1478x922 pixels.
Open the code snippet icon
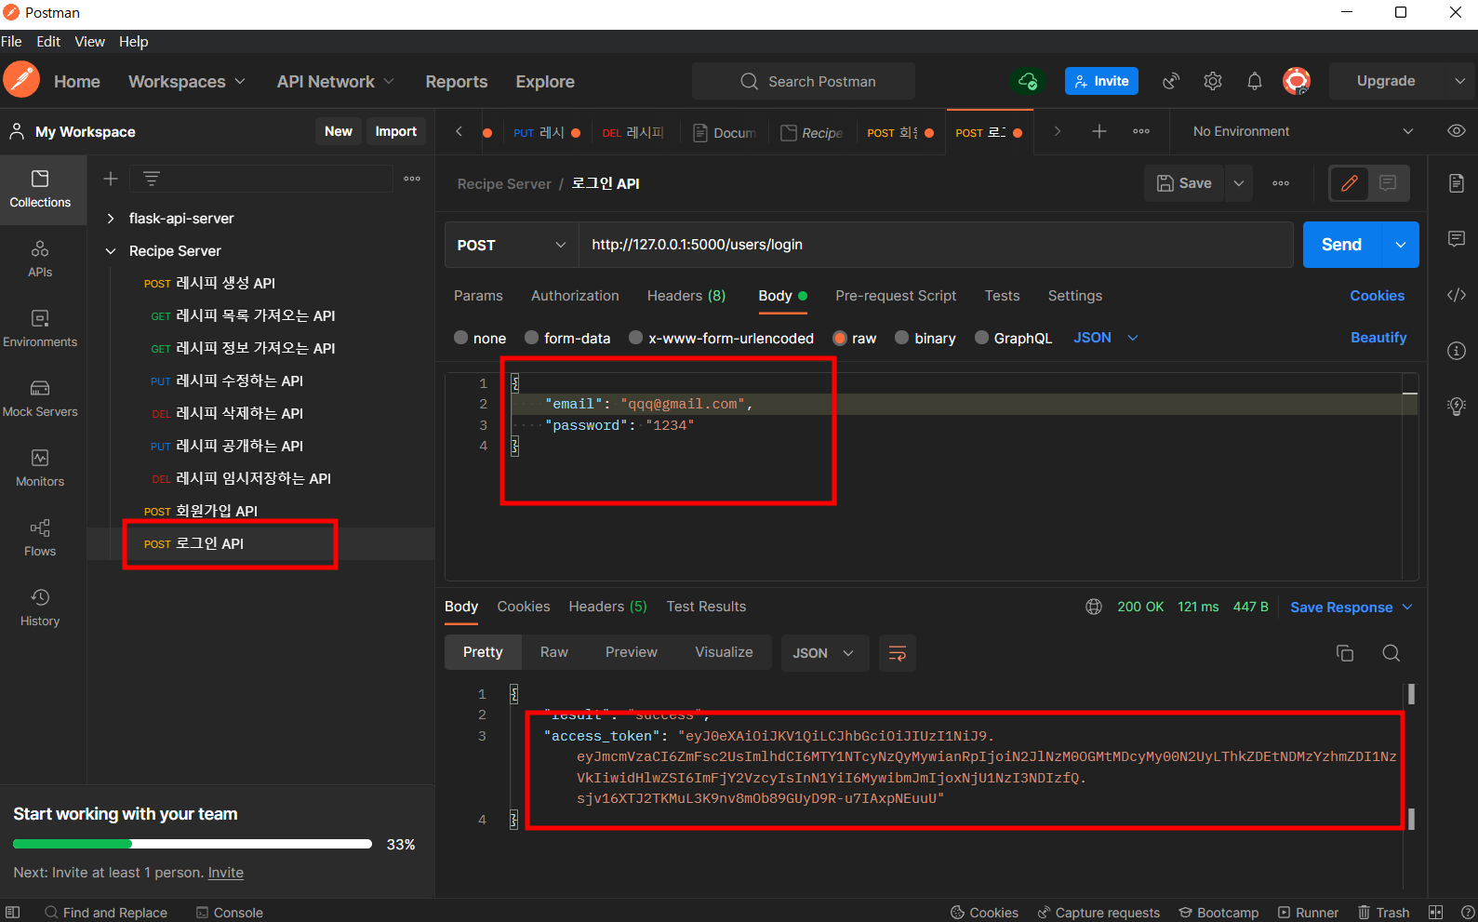(1457, 295)
